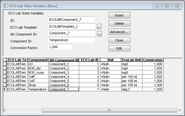Click the BOD_susp component cell
Screen dimensions: 185x116
pos(38,72)
